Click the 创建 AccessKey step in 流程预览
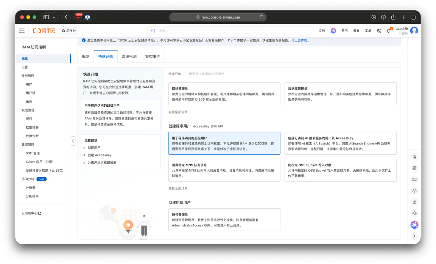The image size is (436, 264). (x=100, y=155)
